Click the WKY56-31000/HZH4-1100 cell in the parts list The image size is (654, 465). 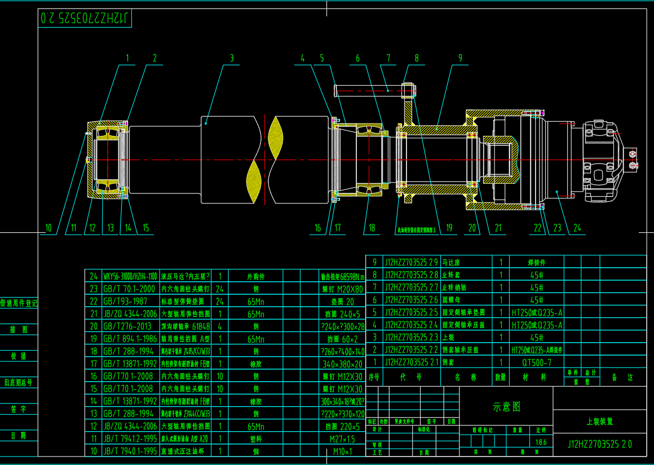point(130,276)
